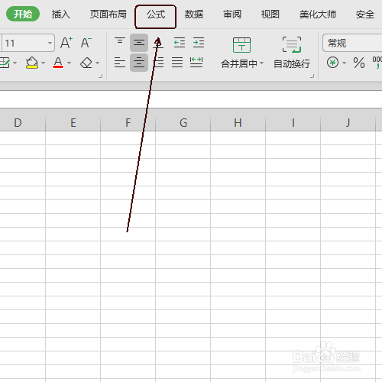
Task: Open font settings dialog launcher
Action: click(100, 76)
